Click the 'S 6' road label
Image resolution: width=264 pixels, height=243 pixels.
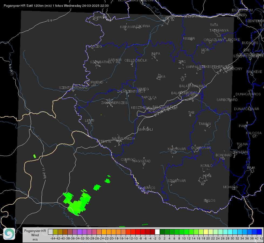[50, 21]
